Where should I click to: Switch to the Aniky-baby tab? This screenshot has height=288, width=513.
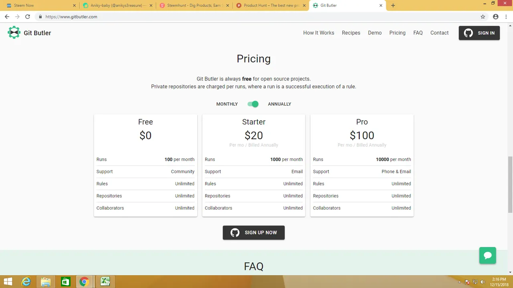tap(117, 6)
